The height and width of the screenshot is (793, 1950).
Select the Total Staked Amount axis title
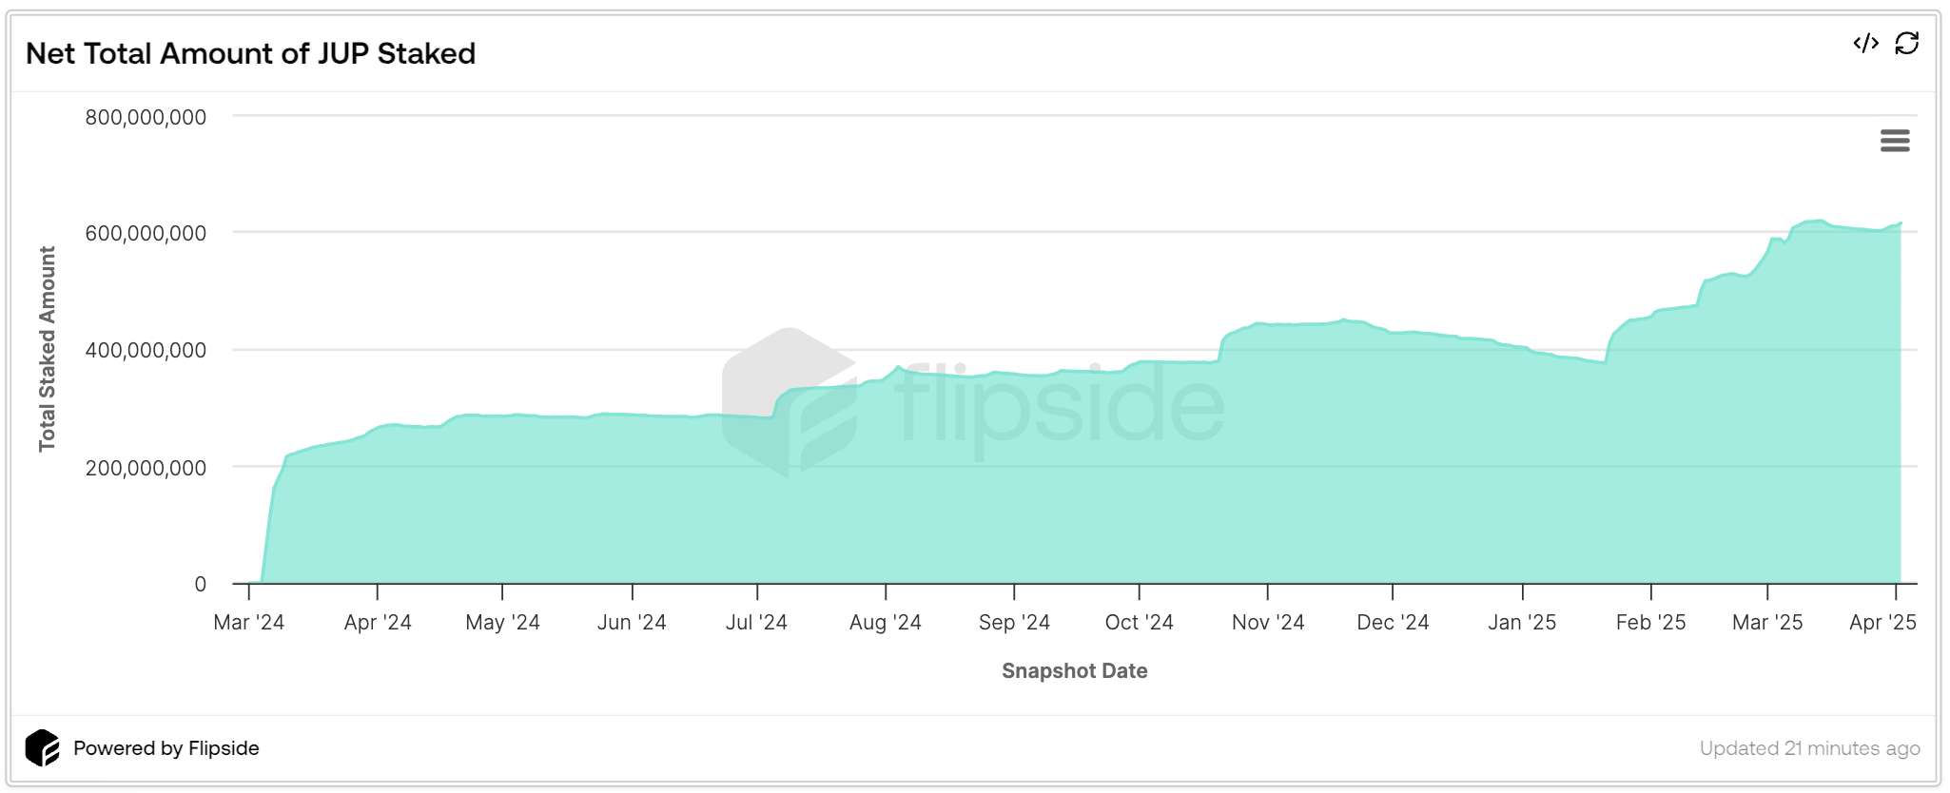point(48,349)
